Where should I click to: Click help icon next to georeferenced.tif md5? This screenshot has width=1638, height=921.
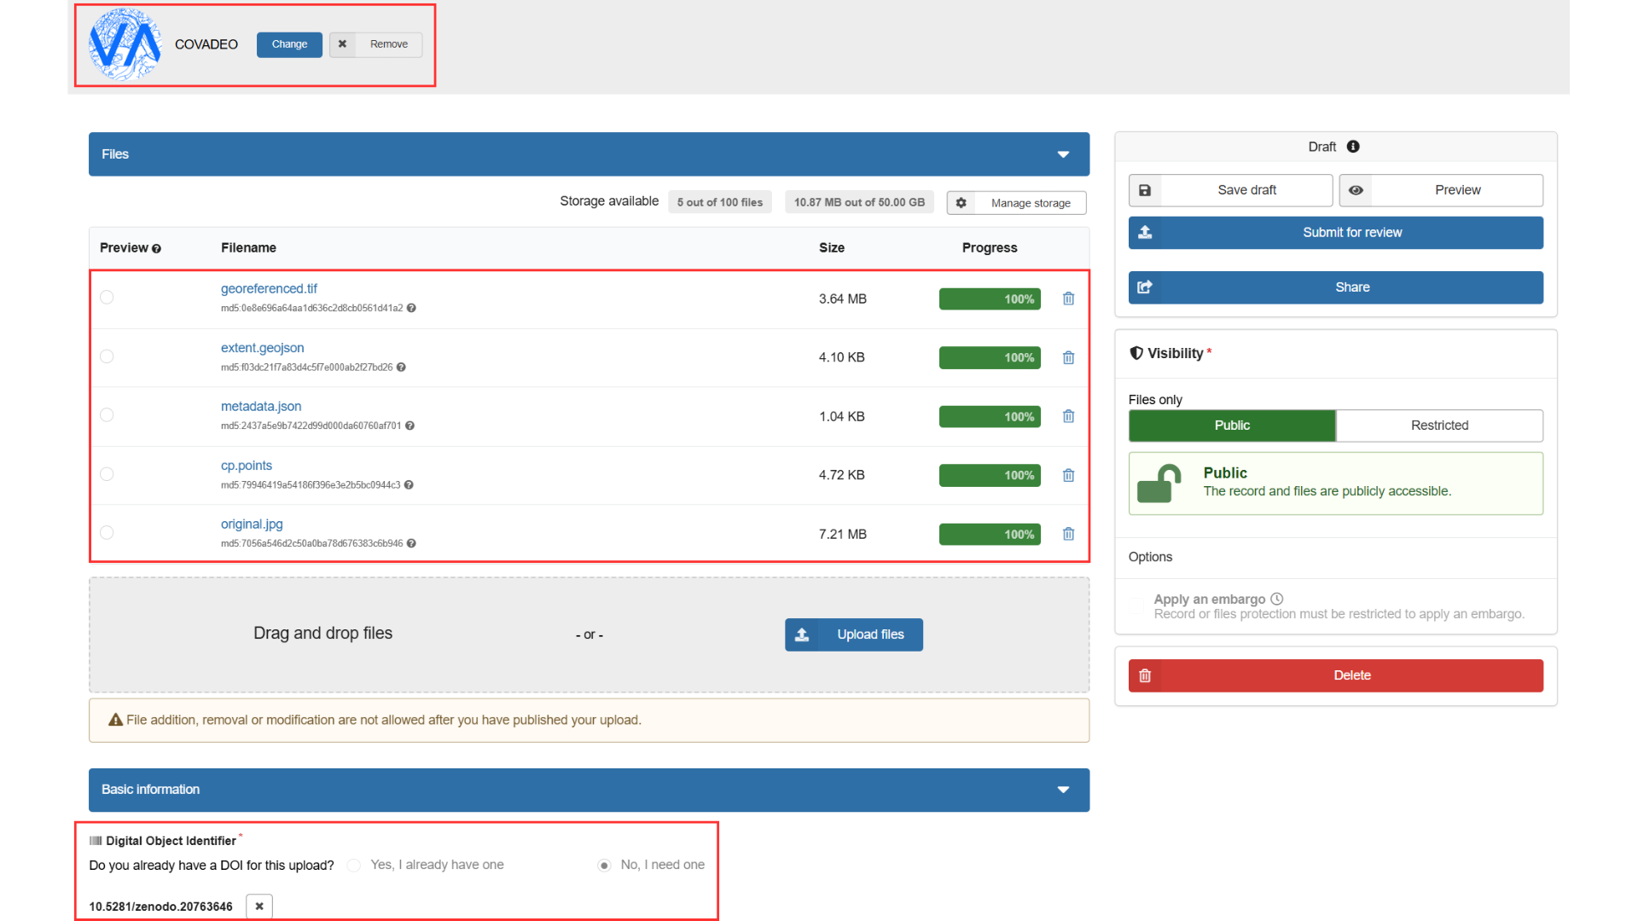click(411, 308)
